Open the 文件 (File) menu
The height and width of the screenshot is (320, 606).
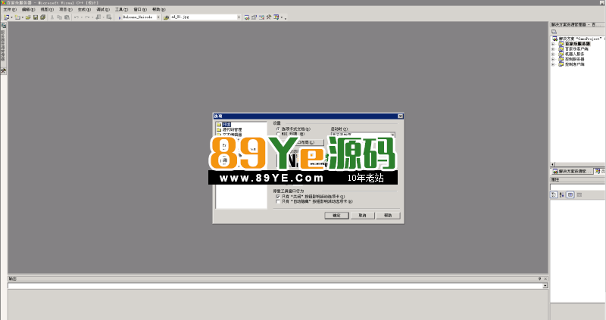pos(10,10)
